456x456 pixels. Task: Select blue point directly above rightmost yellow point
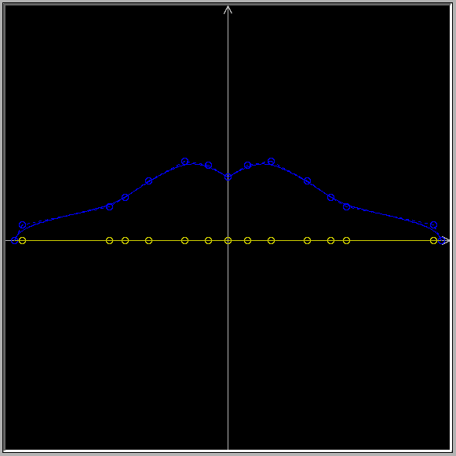(433, 224)
